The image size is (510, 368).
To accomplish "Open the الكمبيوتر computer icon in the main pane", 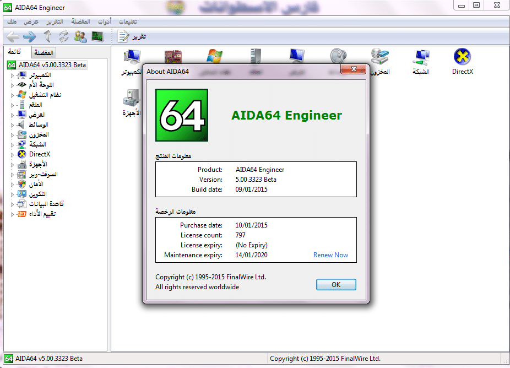I will click(132, 62).
